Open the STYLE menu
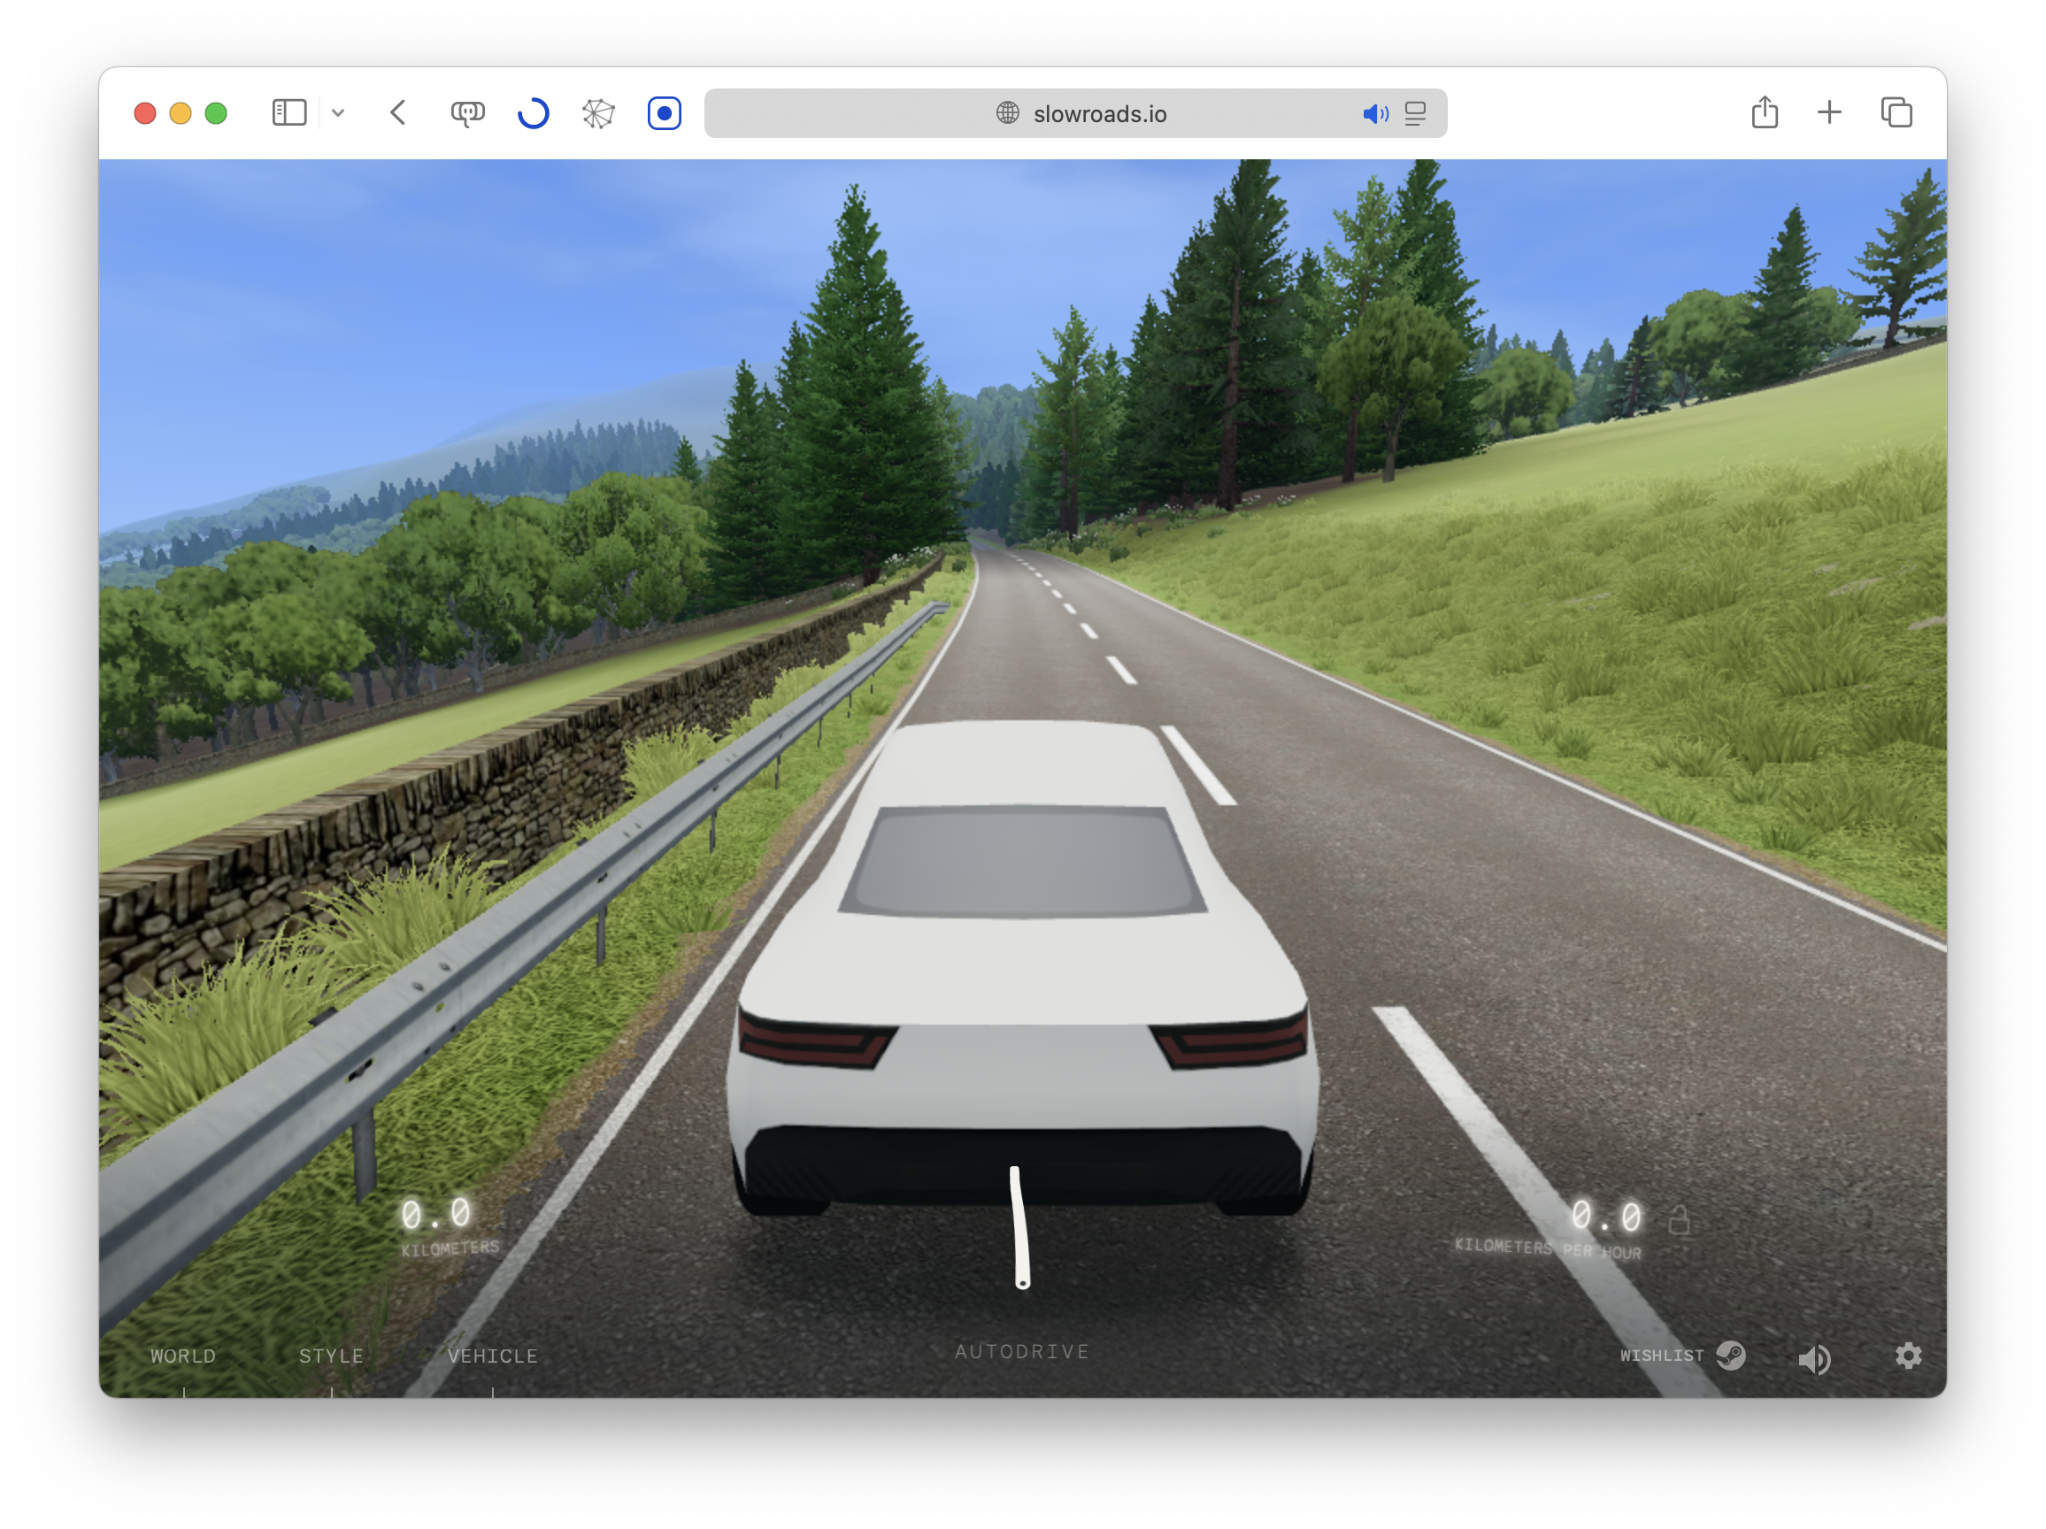The image size is (2046, 1529). point(331,1356)
